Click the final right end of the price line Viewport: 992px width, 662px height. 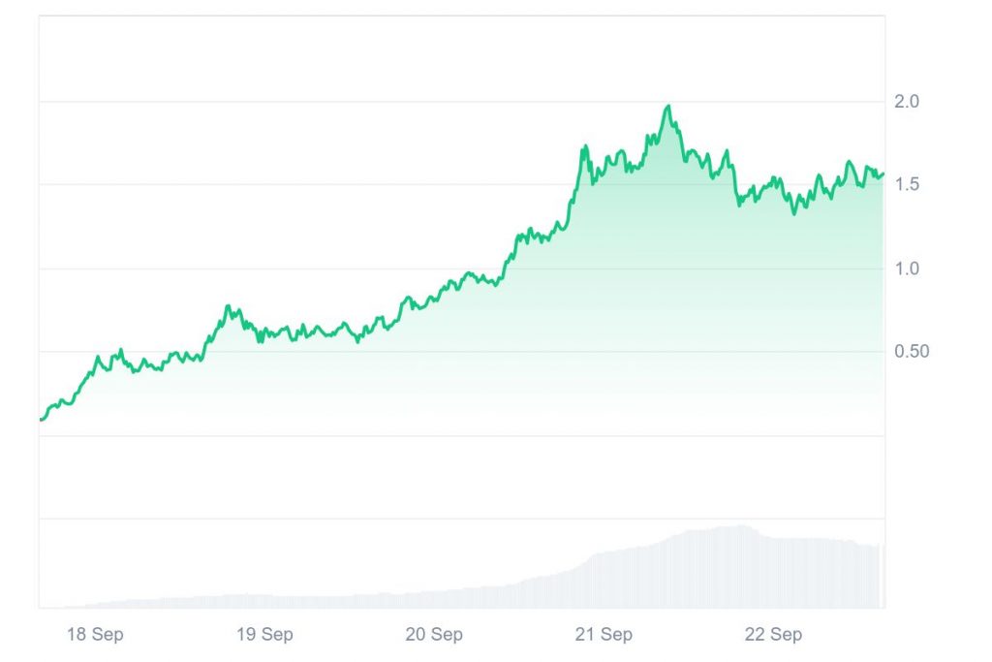coord(883,174)
